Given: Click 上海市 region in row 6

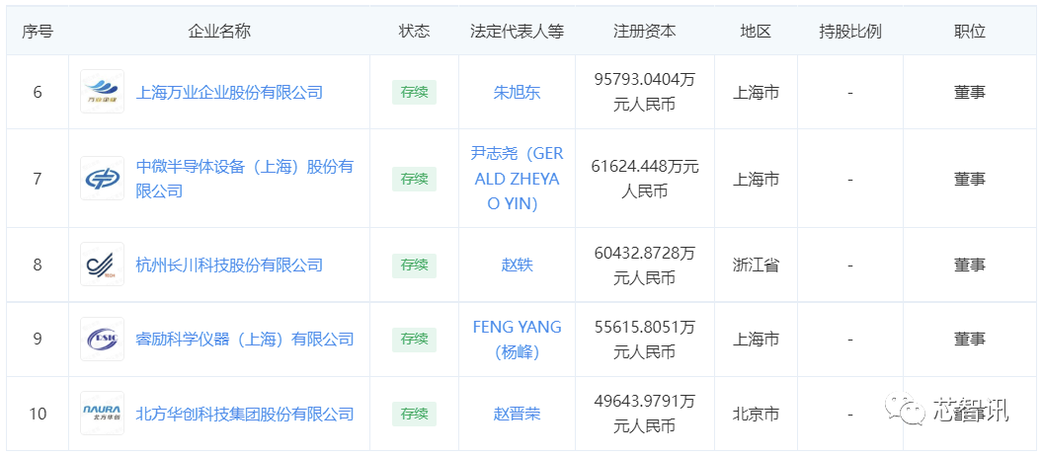Looking at the screenshot, I should 756,92.
